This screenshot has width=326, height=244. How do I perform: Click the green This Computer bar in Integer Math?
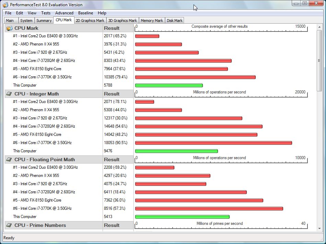point(176,151)
